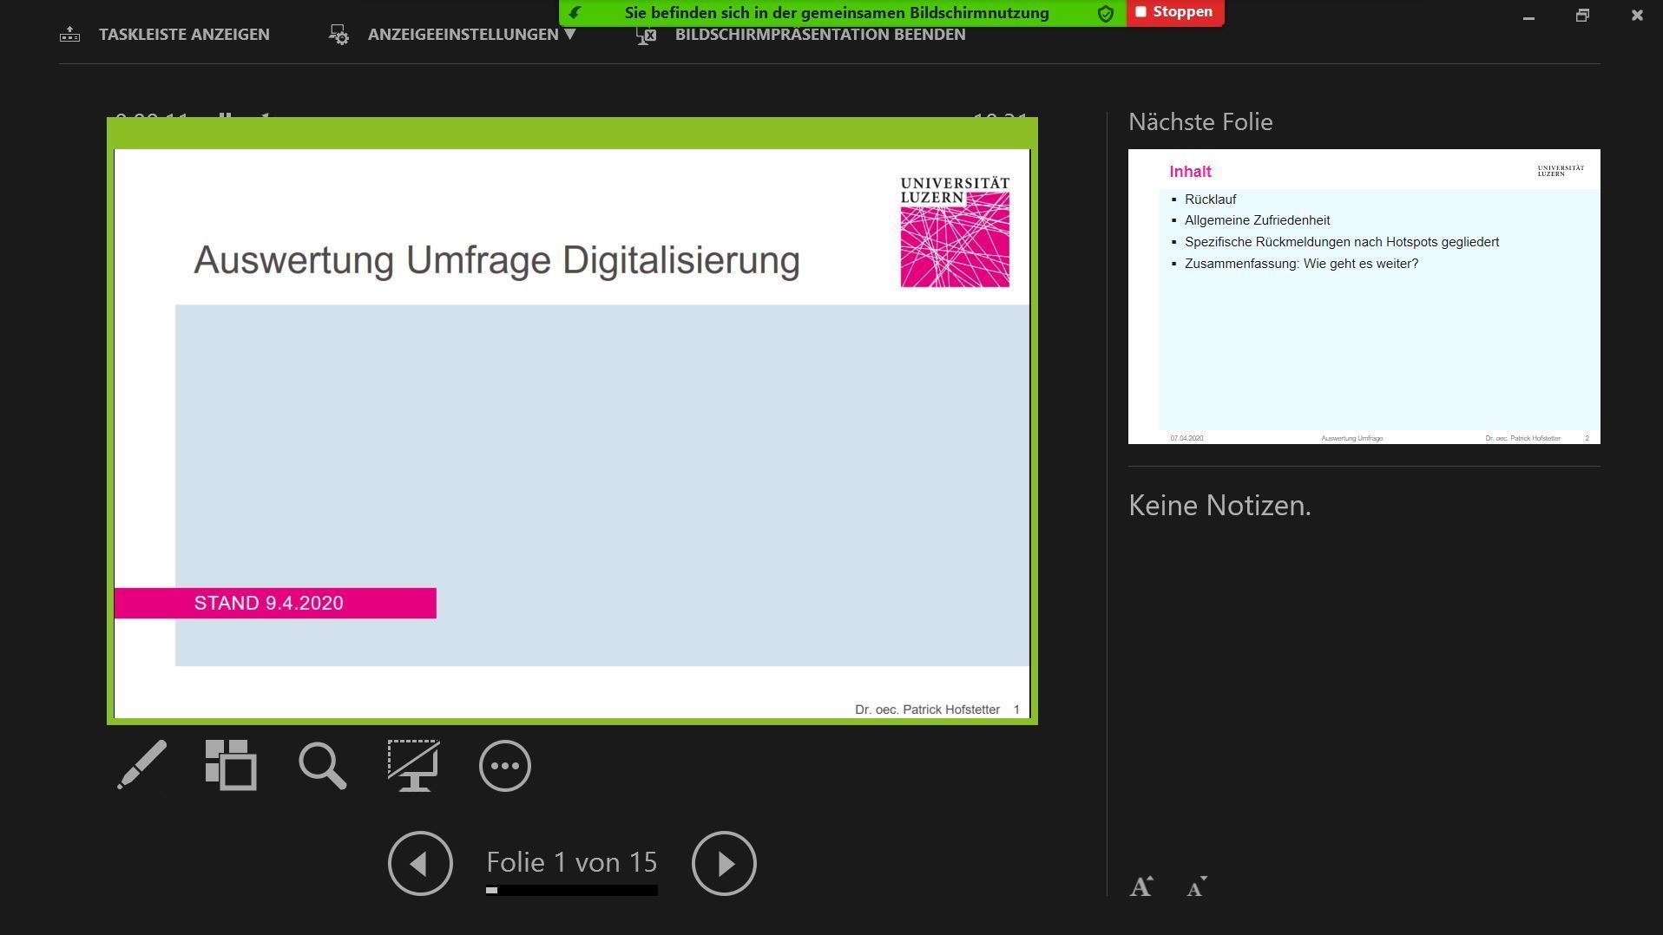Click Taskleiste anzeigen
This screenshot has height=935, width=1663.
[x=165, y=35]
